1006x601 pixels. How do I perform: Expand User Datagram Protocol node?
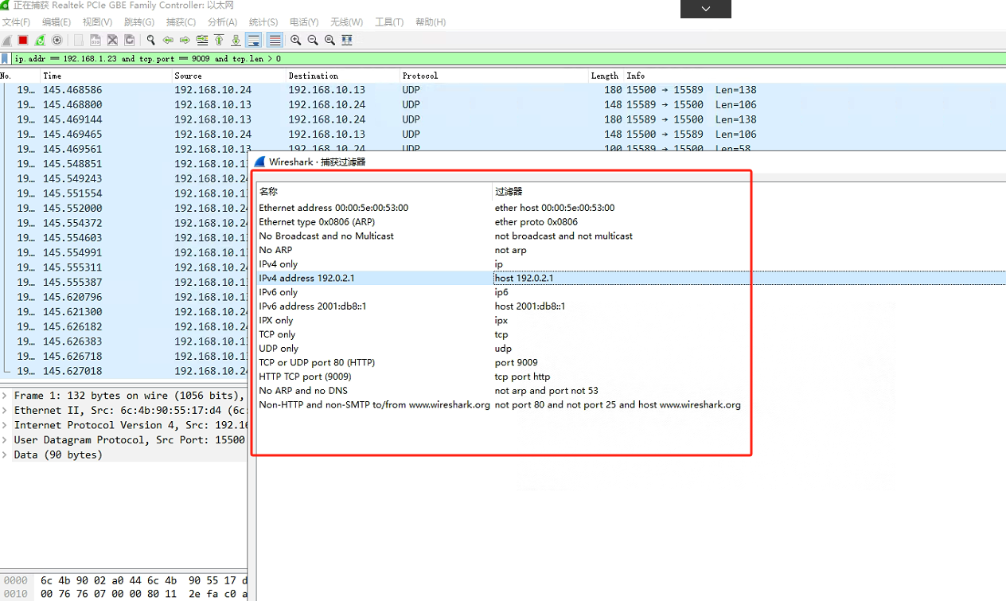pos(5,440)
